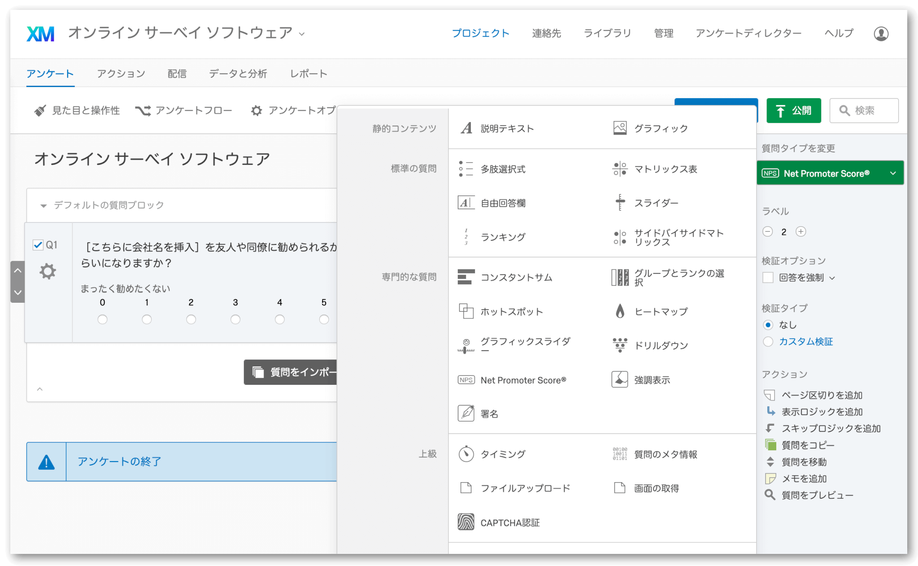Select the サイドバイサイドマトリックス icon
Viewport: 918px width, 566px height.
[x=620, y=237]
